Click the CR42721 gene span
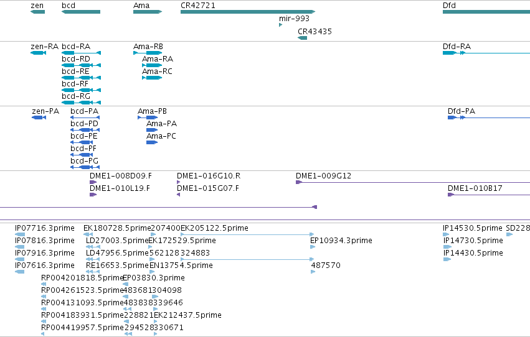 248,12
